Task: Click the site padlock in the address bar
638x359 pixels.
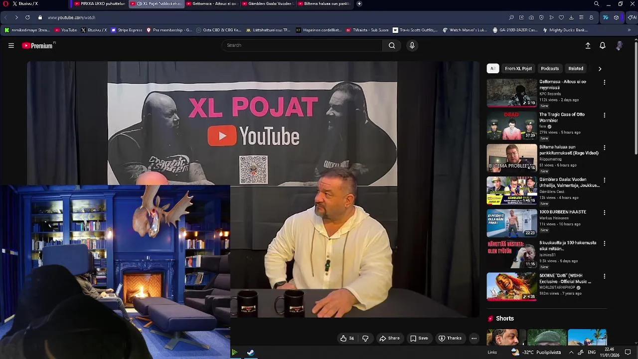Action: 40,17
